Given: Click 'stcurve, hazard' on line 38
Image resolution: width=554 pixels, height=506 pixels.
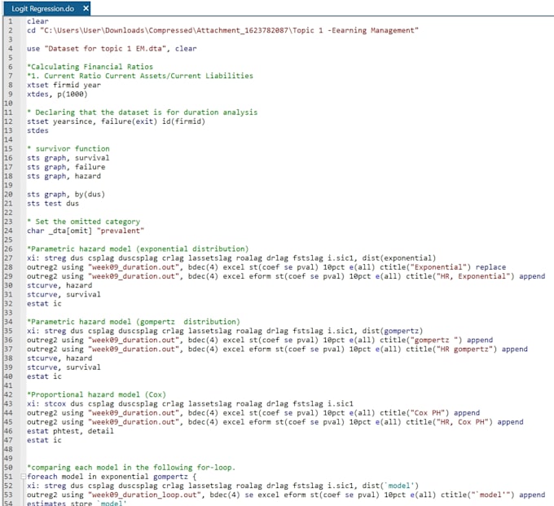Looking at the screenshot, I should (x=59, y=359).
